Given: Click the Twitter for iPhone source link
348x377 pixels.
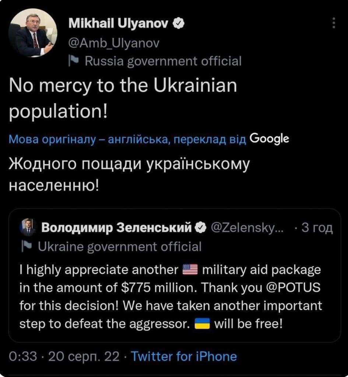Looking at the screenshot, I should click(x=183, y=356).
